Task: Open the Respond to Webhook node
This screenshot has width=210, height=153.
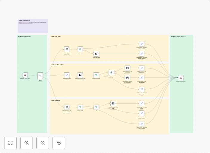Action: [x=181, y=78]
